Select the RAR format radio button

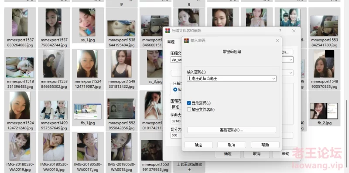pyautogui.click(x=175, y=90)
